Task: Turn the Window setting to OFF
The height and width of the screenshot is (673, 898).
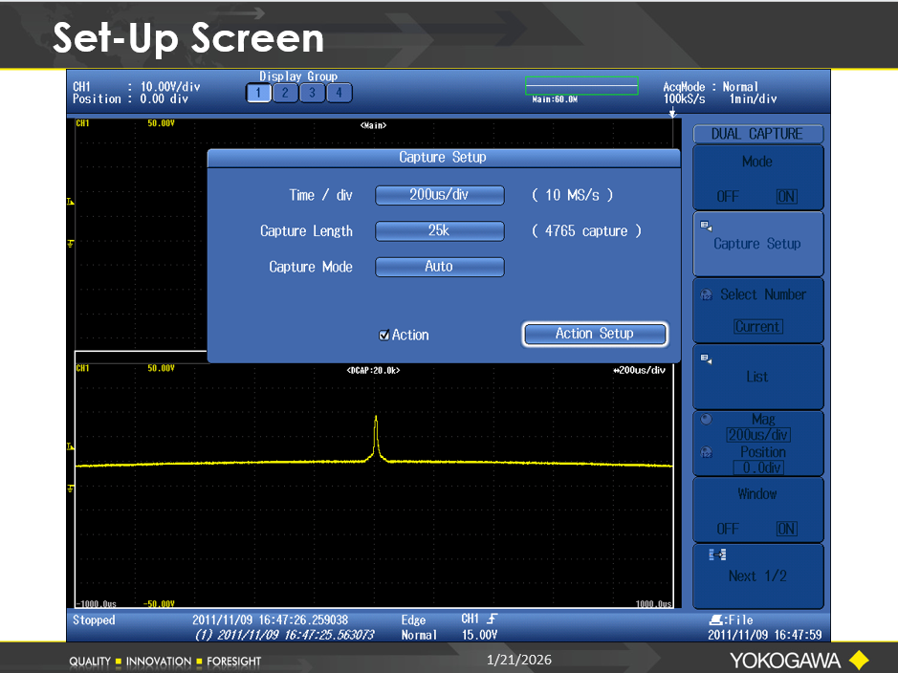Action: coord(728,529)
